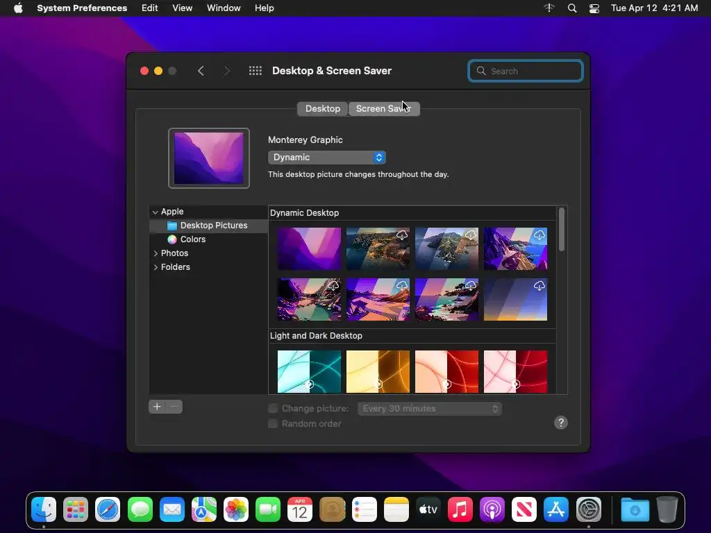This screenshot has width=711, height=533.
Task: Open the Edit menu
Action: pyautogui.click(x=150, y=8)
